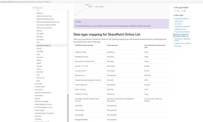The height and width of the screenshot is (122, 203).
Task: Jump to Supported capabilities section
Action: [181, 19]
